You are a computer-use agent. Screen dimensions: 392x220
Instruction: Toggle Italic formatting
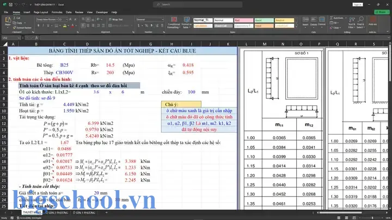43,26
